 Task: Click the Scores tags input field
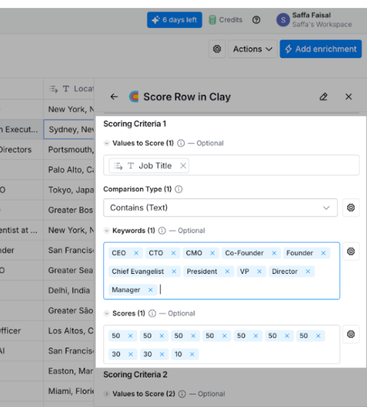coord(222,344)
